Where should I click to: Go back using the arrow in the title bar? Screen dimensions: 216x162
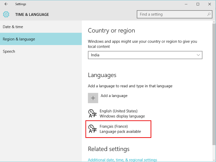point(6,4)
